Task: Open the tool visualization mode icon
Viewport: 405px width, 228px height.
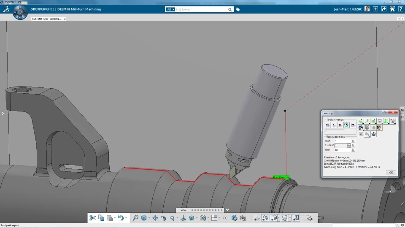Action: point(374,121)
